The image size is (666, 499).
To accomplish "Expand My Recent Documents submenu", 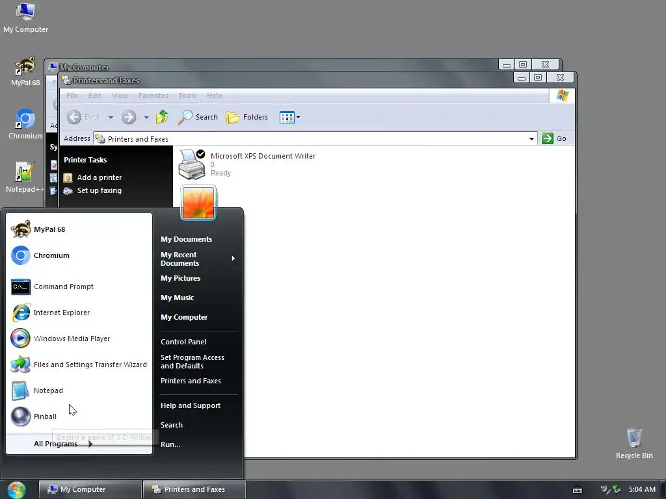I will [x=198, y=259].
